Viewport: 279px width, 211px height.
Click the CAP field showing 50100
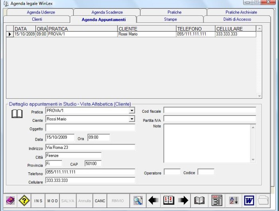point(93,164)
